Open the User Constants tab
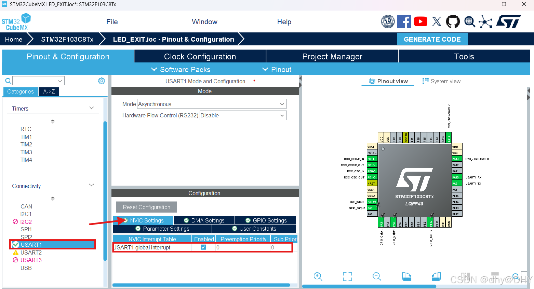 coord(254,229)
